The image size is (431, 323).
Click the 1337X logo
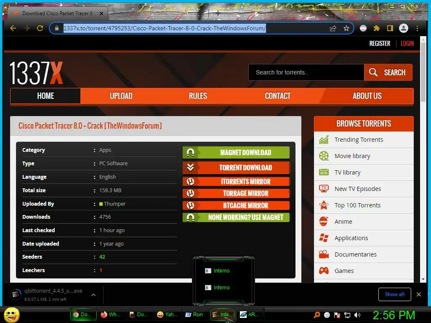click(36, 73)
